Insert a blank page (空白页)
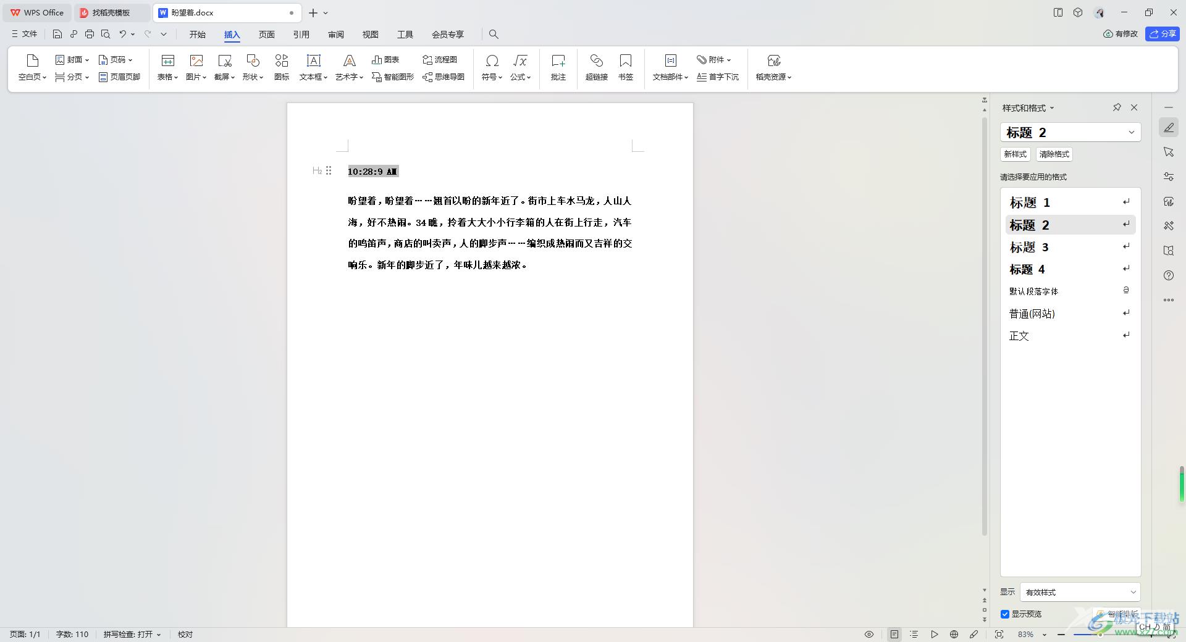1186x642 pixels. (32, 68)
